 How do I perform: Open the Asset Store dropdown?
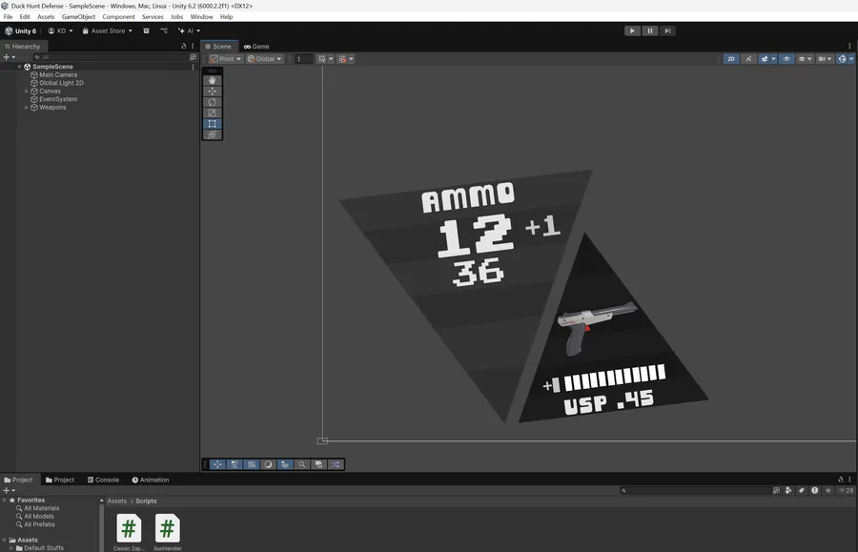point(107,31)
